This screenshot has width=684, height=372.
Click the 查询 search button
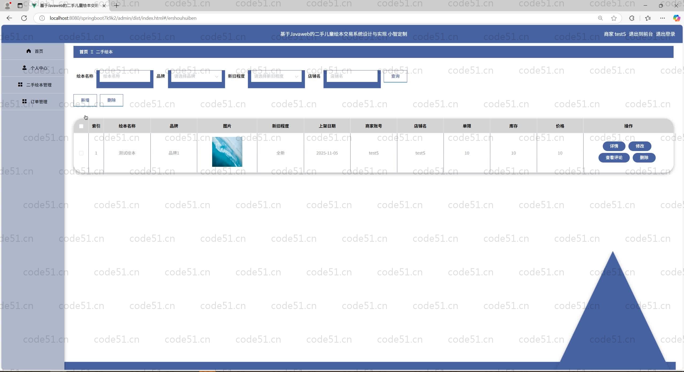coord(395,76)
